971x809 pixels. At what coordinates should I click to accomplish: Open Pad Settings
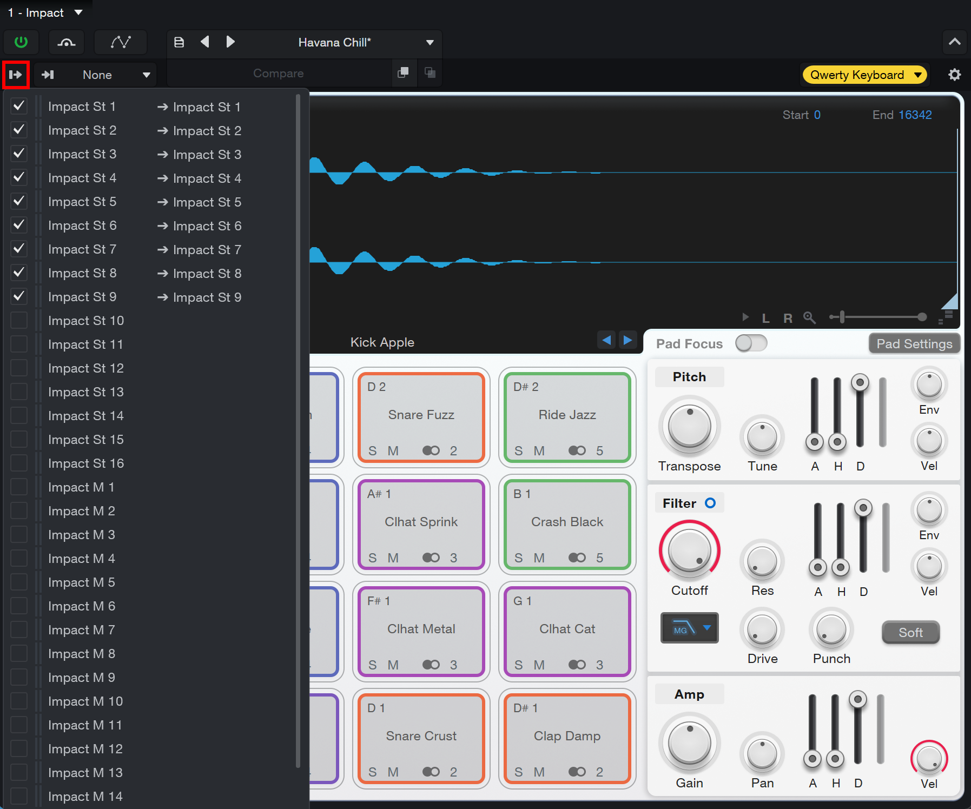coord(914,343)
